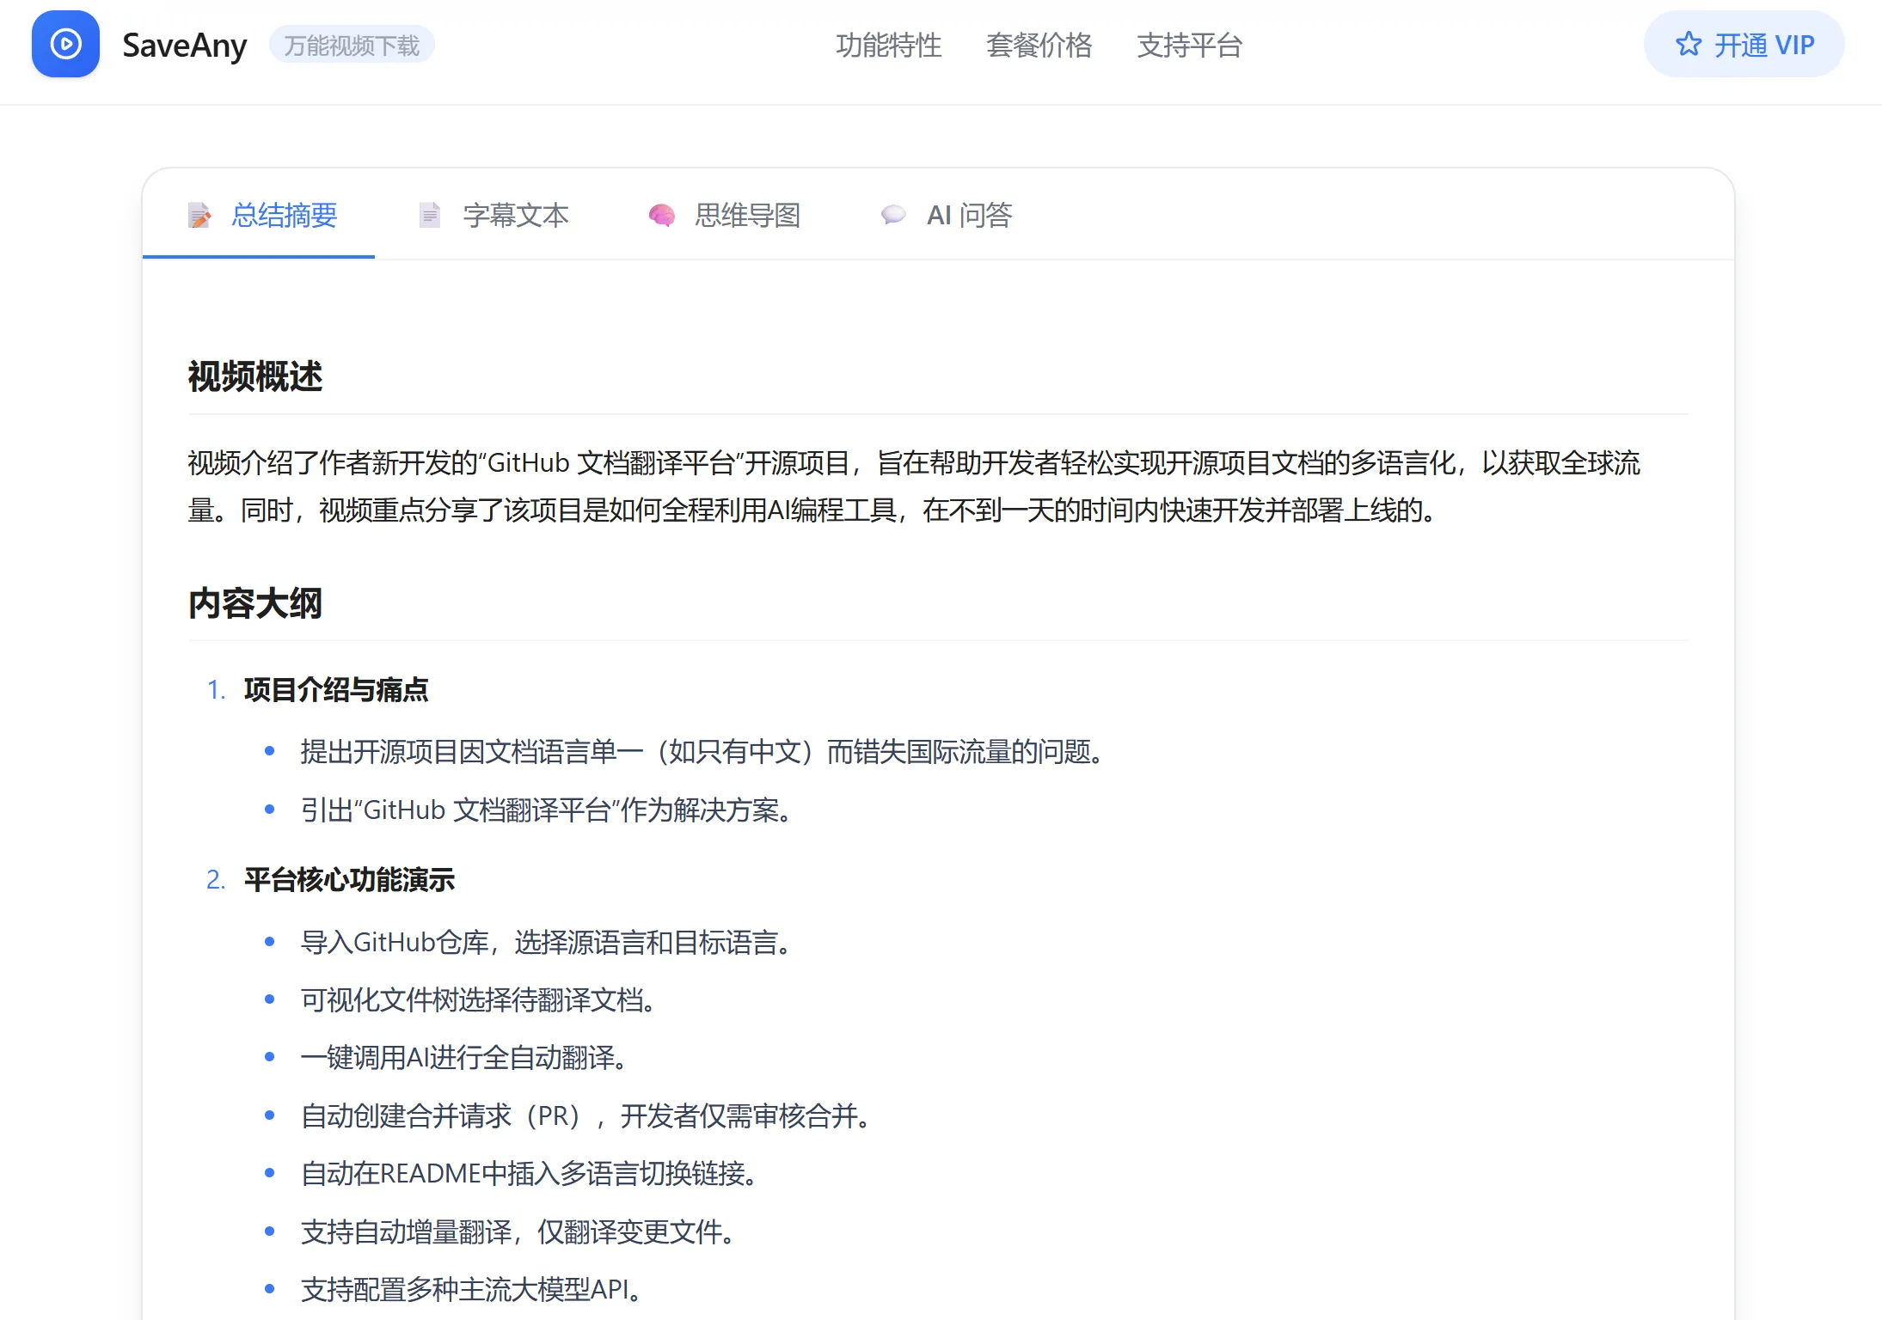Image resolution: width=1882 pixels, height=1320 pixels.
Task: Go to 套餐价格 navigation link
Action: [1039, 45]
